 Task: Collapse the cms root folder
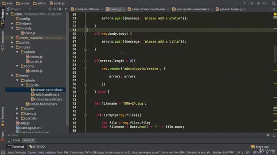7,14
